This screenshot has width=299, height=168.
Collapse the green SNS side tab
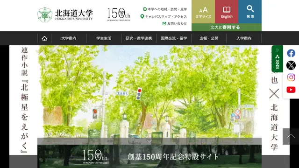[x=277, y=59]
